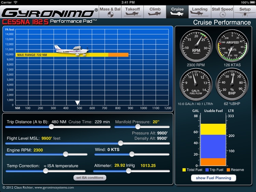Click the Temp Correction slider knob
Viewport: 256px width, 192px height.
[x=45, y=171]
